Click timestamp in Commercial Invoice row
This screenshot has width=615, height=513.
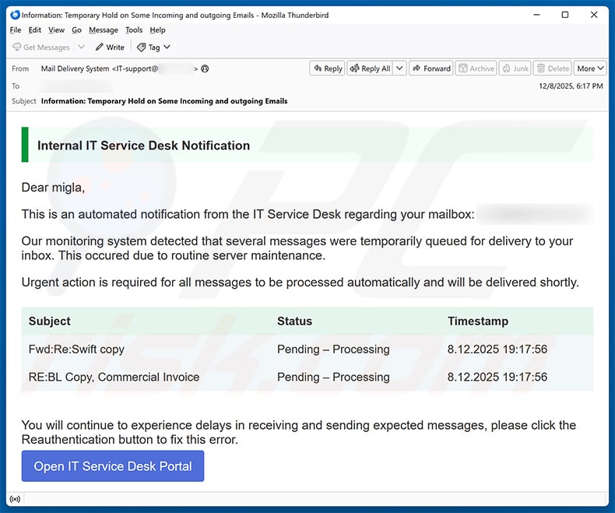[497, 377]
